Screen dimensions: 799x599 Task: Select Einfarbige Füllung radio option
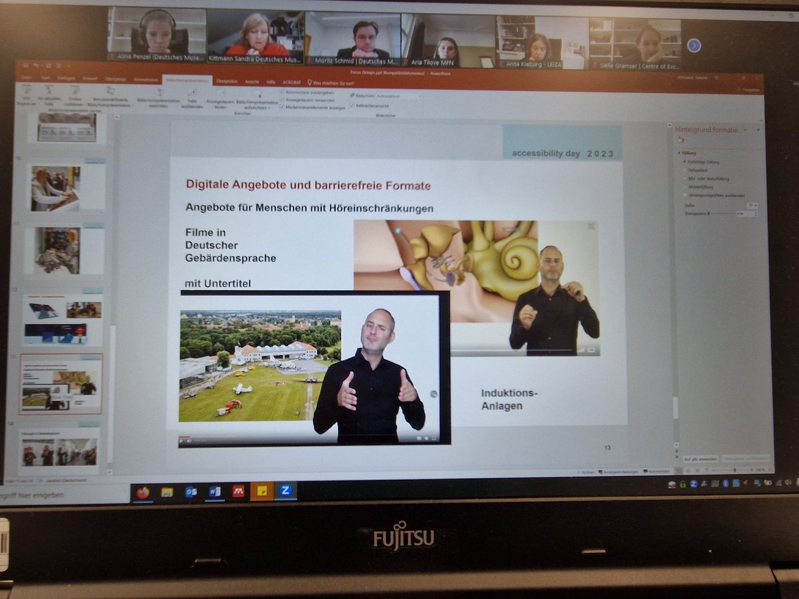coord(684,162)
